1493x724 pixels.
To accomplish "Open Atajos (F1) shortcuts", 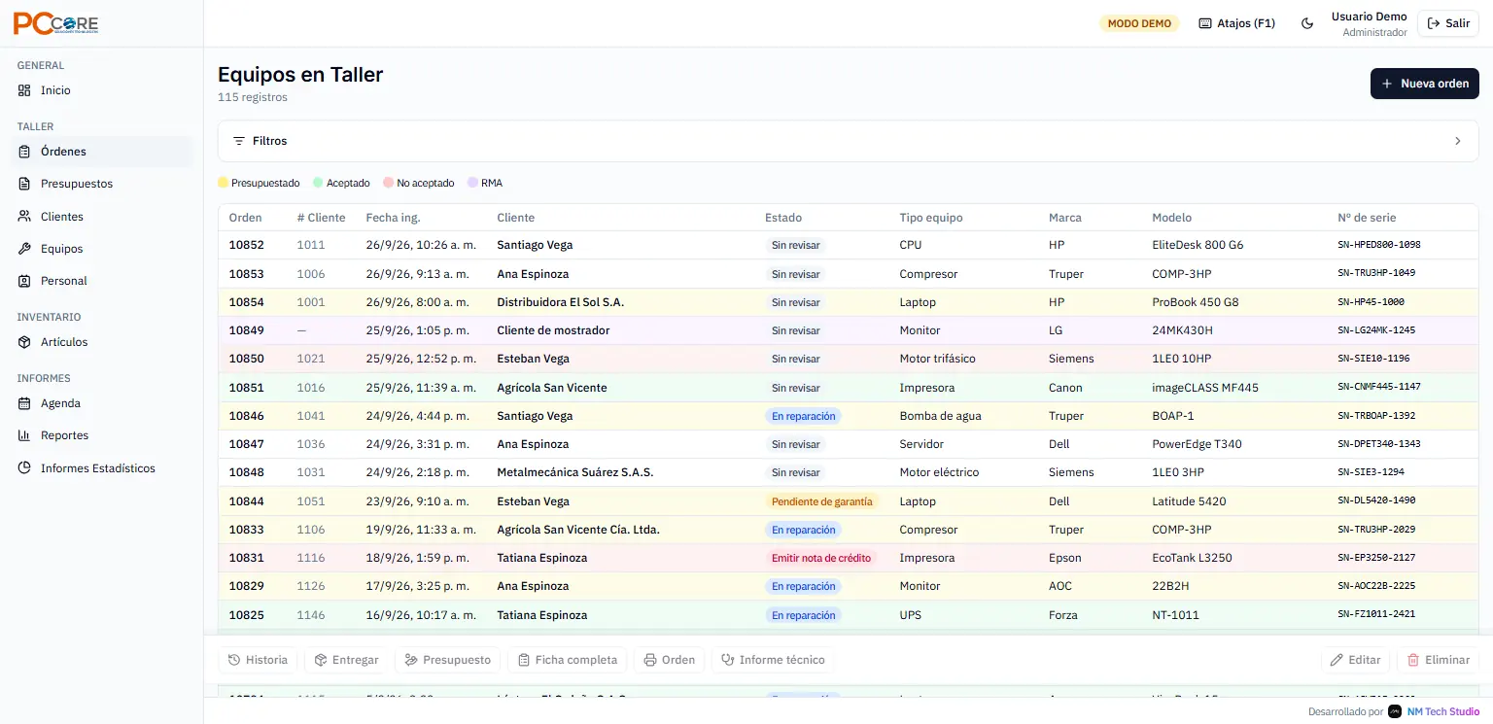I will pos(1236,23).
